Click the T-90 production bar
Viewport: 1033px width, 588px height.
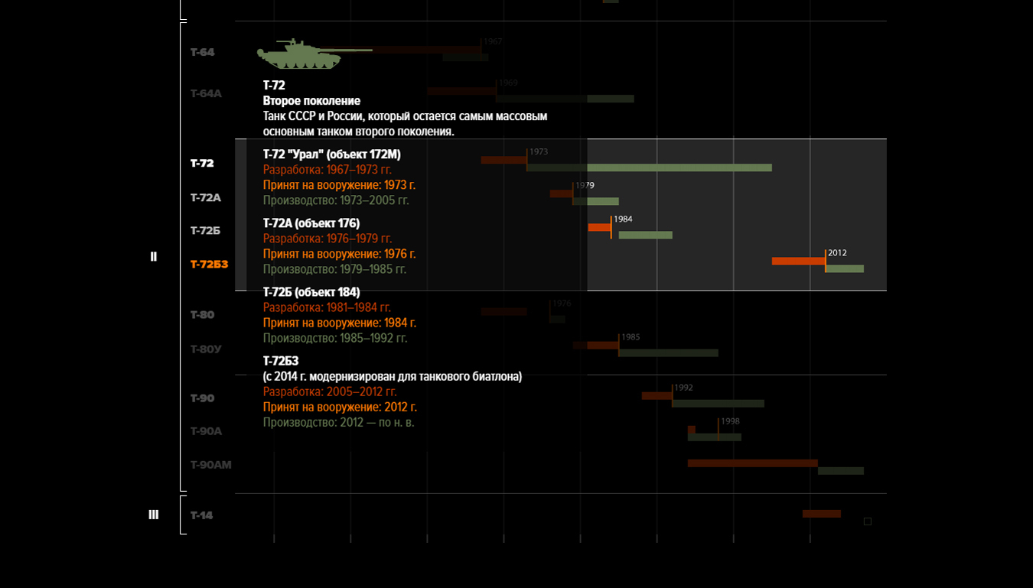[718, 403]
